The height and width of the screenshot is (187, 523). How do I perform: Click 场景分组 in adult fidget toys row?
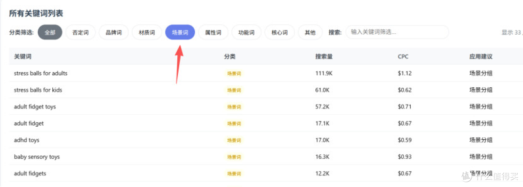(x=481, y=107)
